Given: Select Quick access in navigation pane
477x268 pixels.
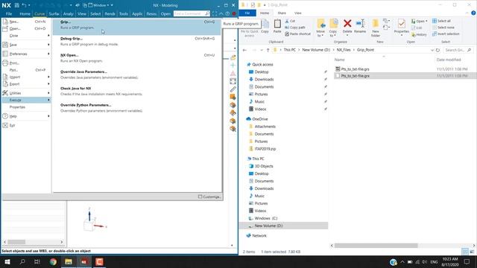Looking at the screenshot, I should click(x=262, y=65).
